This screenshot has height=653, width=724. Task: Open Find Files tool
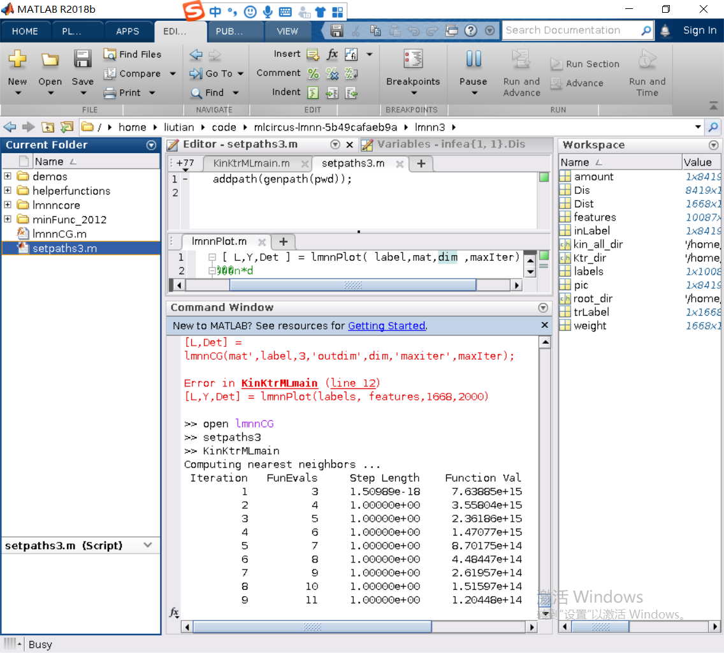(x=132, y=54)
